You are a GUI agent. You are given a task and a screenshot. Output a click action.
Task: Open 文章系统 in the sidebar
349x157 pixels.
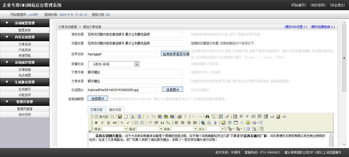(25, 44)
